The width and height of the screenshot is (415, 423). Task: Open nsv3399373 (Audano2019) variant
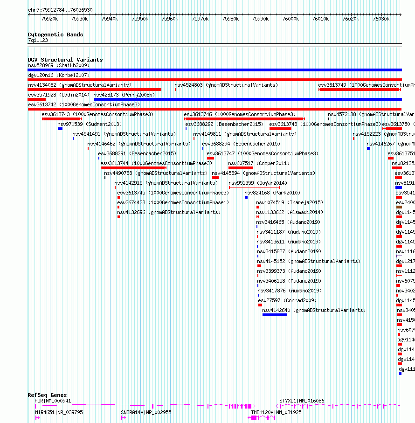290,271
